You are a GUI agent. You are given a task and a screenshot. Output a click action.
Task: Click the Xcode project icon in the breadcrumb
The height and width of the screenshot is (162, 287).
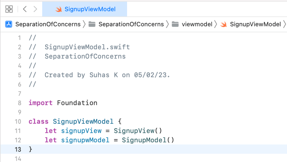pyautogui.click(x=9, y=24)
